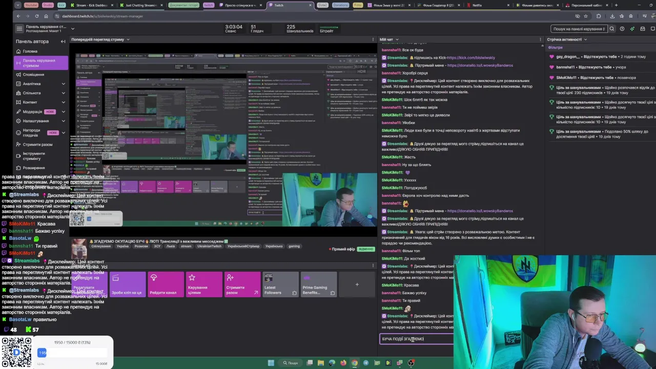Click the Стримити разом quick action tile
656x369 pixels.
pyautogui.click(x=242, y=285)
